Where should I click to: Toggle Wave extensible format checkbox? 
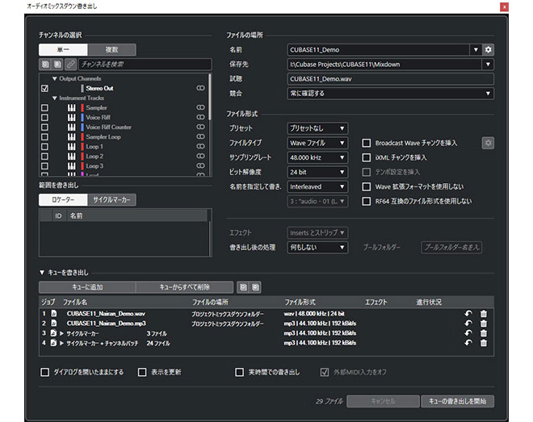pyautogui.click(x=367, y=186)
